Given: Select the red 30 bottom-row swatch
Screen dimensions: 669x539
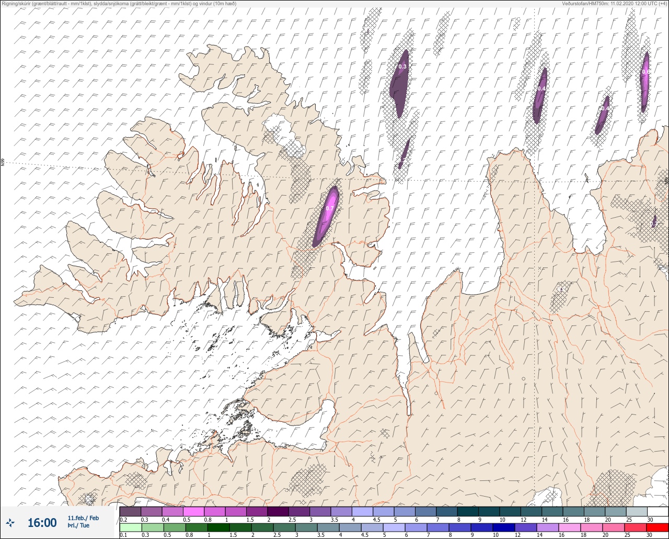Looking at the screenshot, I should pyautogui.click(x=657, y=527).
